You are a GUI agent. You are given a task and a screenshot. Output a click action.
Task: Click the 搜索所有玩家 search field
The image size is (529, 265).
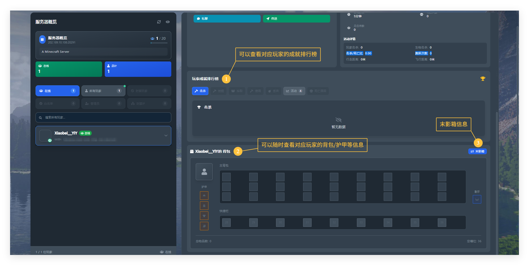point(103,117)
